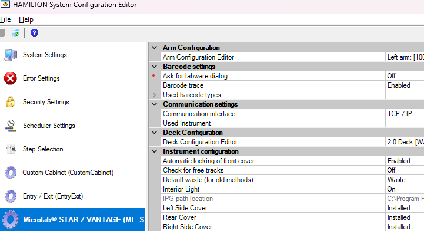Image resolution: width=424 pixels, height=231 pixels.
Task: Select the Used Instrument property
Action: 273,123
